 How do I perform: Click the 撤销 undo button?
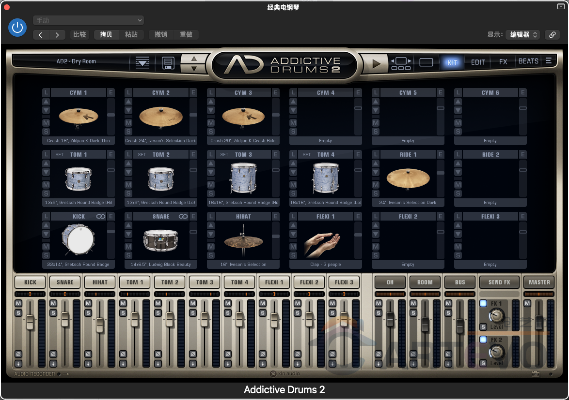159,34
